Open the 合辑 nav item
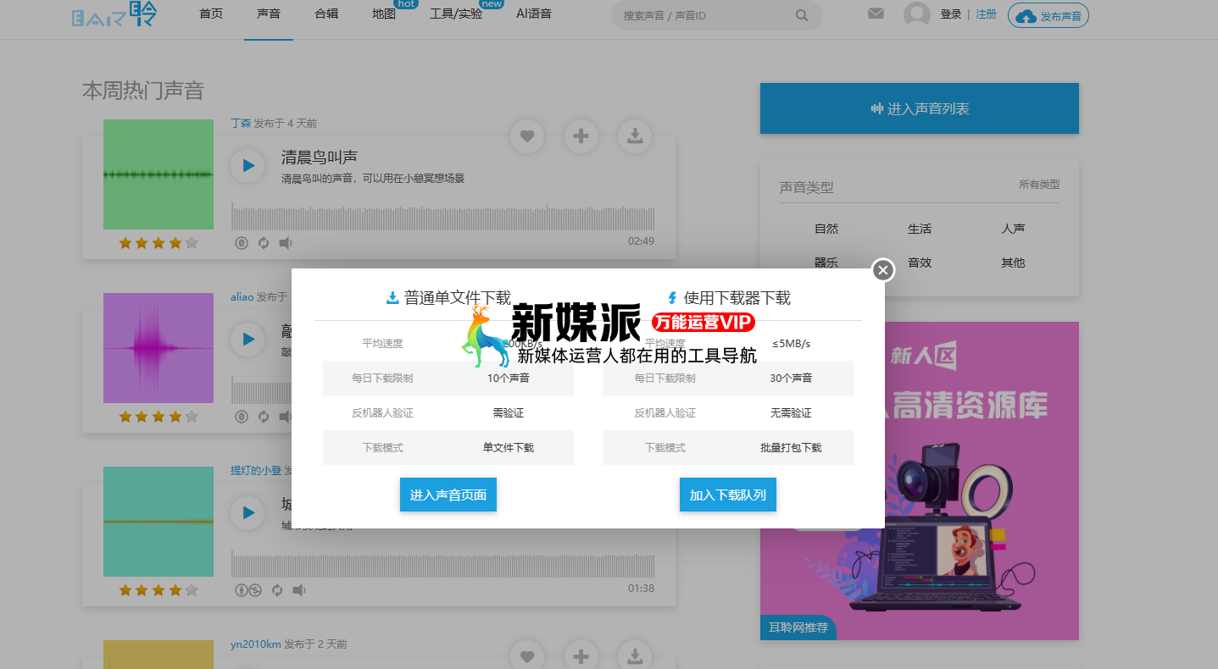 tap(326, 14)
